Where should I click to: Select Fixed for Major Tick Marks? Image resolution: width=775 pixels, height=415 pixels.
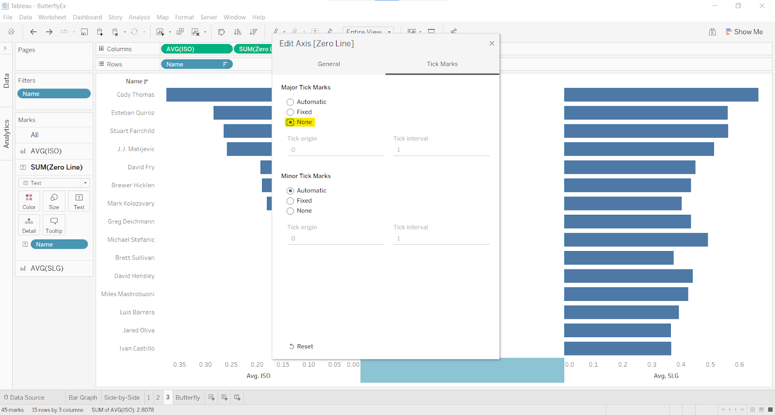coord(290,112)
